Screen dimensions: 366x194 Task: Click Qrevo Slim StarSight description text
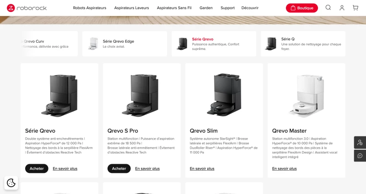(x=224, y=145)
